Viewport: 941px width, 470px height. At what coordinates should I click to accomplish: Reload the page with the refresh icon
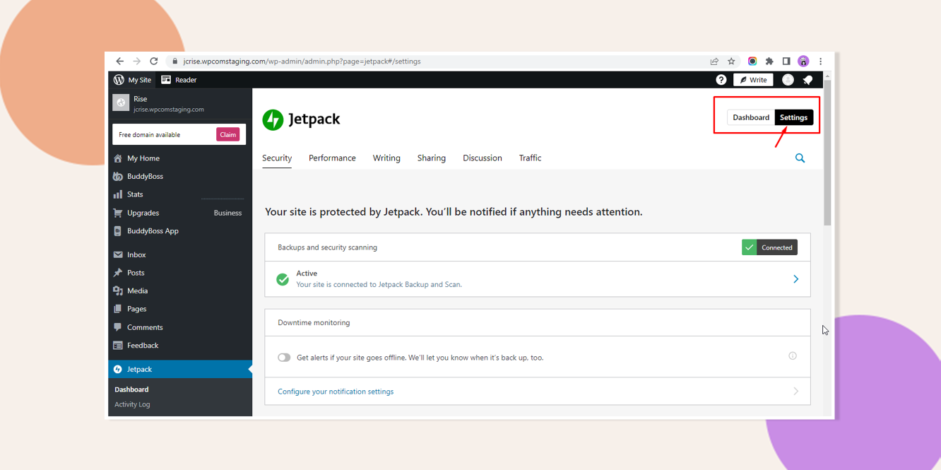click(154, 61)
